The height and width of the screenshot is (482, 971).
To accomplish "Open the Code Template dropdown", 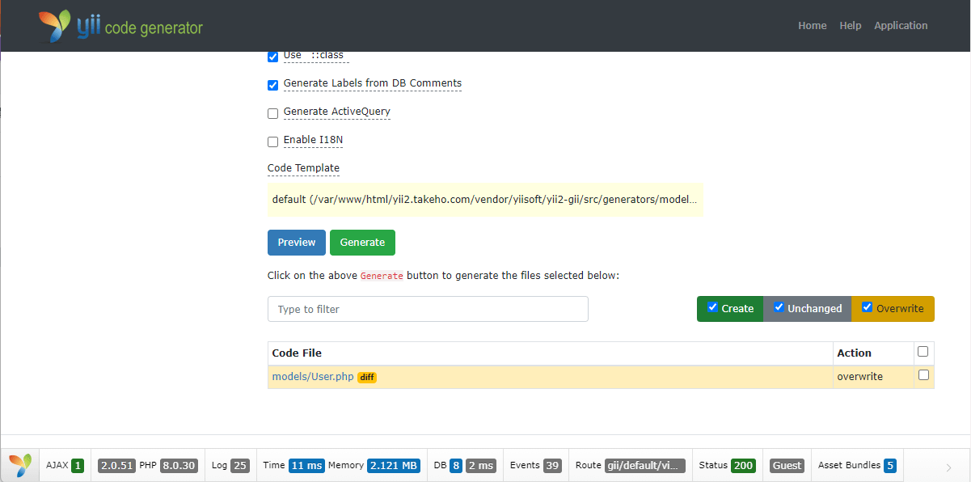I will (484, 199).
